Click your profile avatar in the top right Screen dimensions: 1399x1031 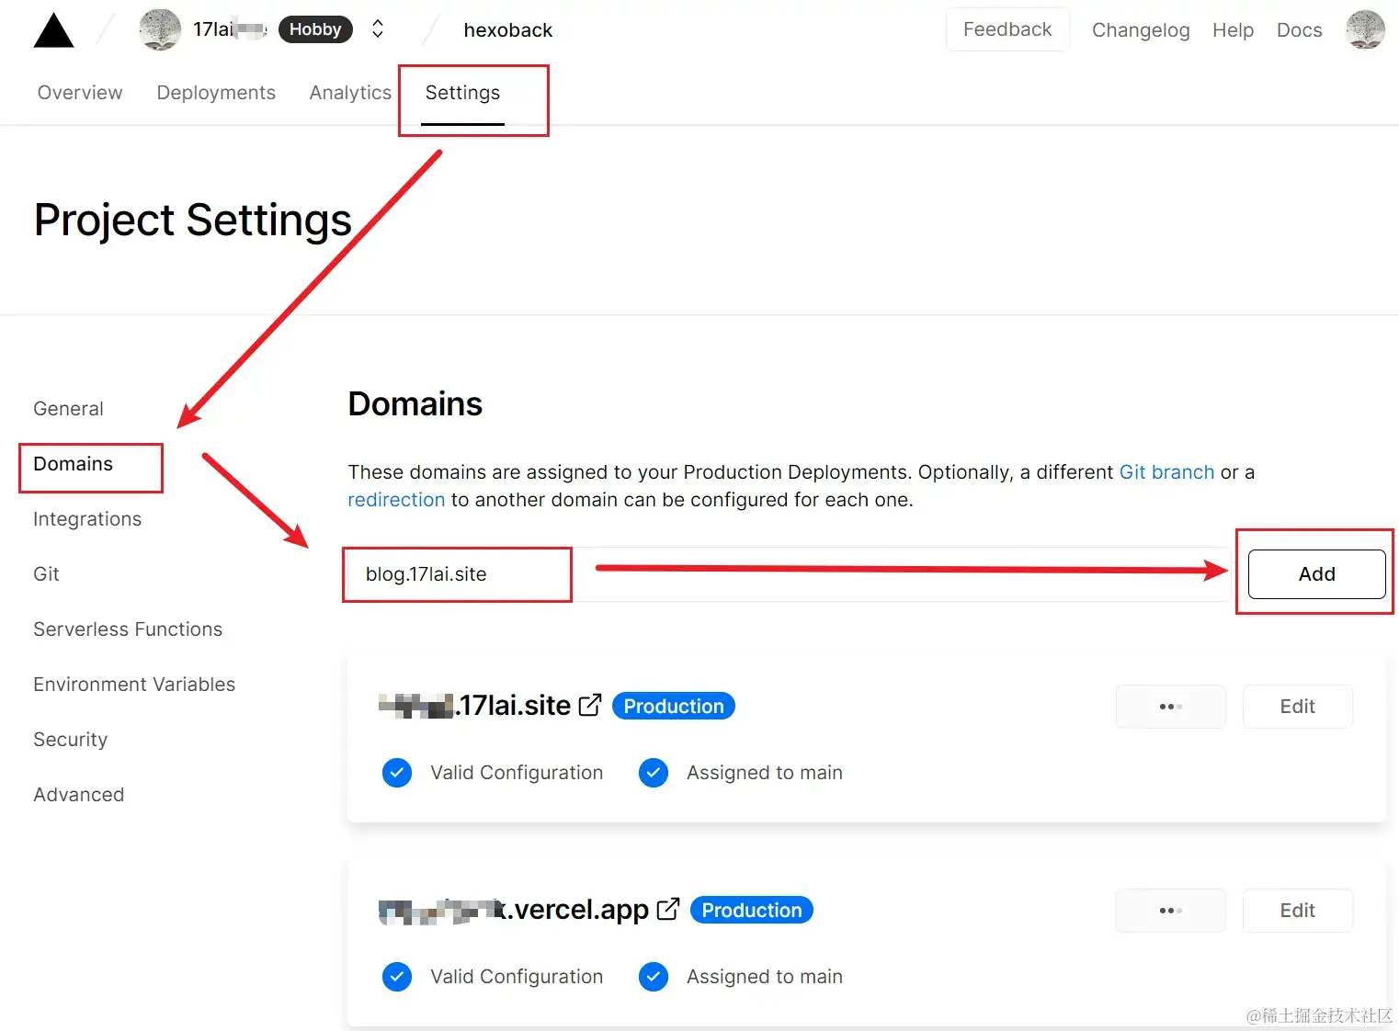coord(1365,29)
